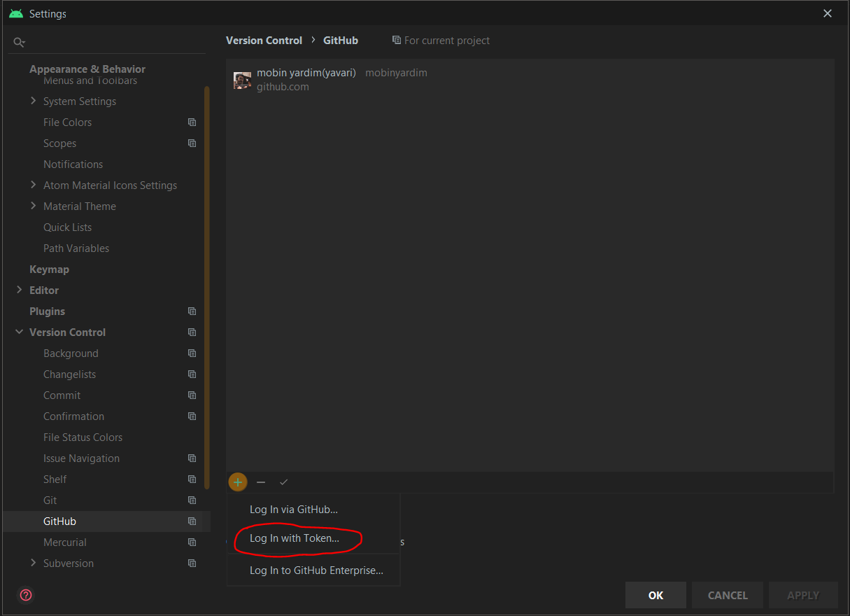
Task: Expand the System Settings tree node
Action: [x=33, y=101]
